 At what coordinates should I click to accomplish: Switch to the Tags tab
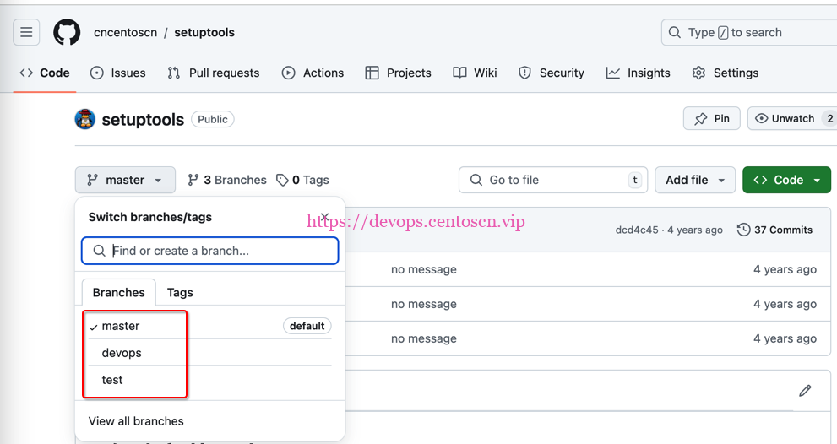pos(180,292)
